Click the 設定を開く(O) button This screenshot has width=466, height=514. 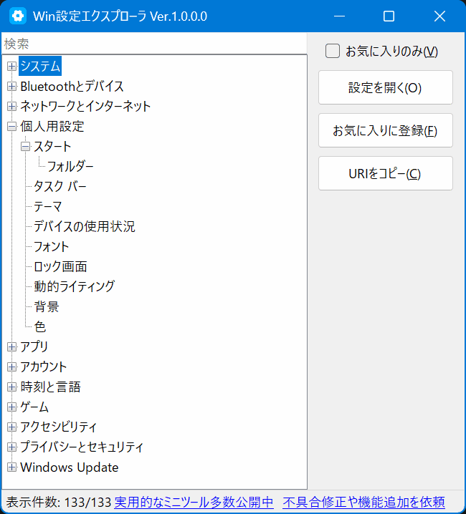tap(386, 87)
